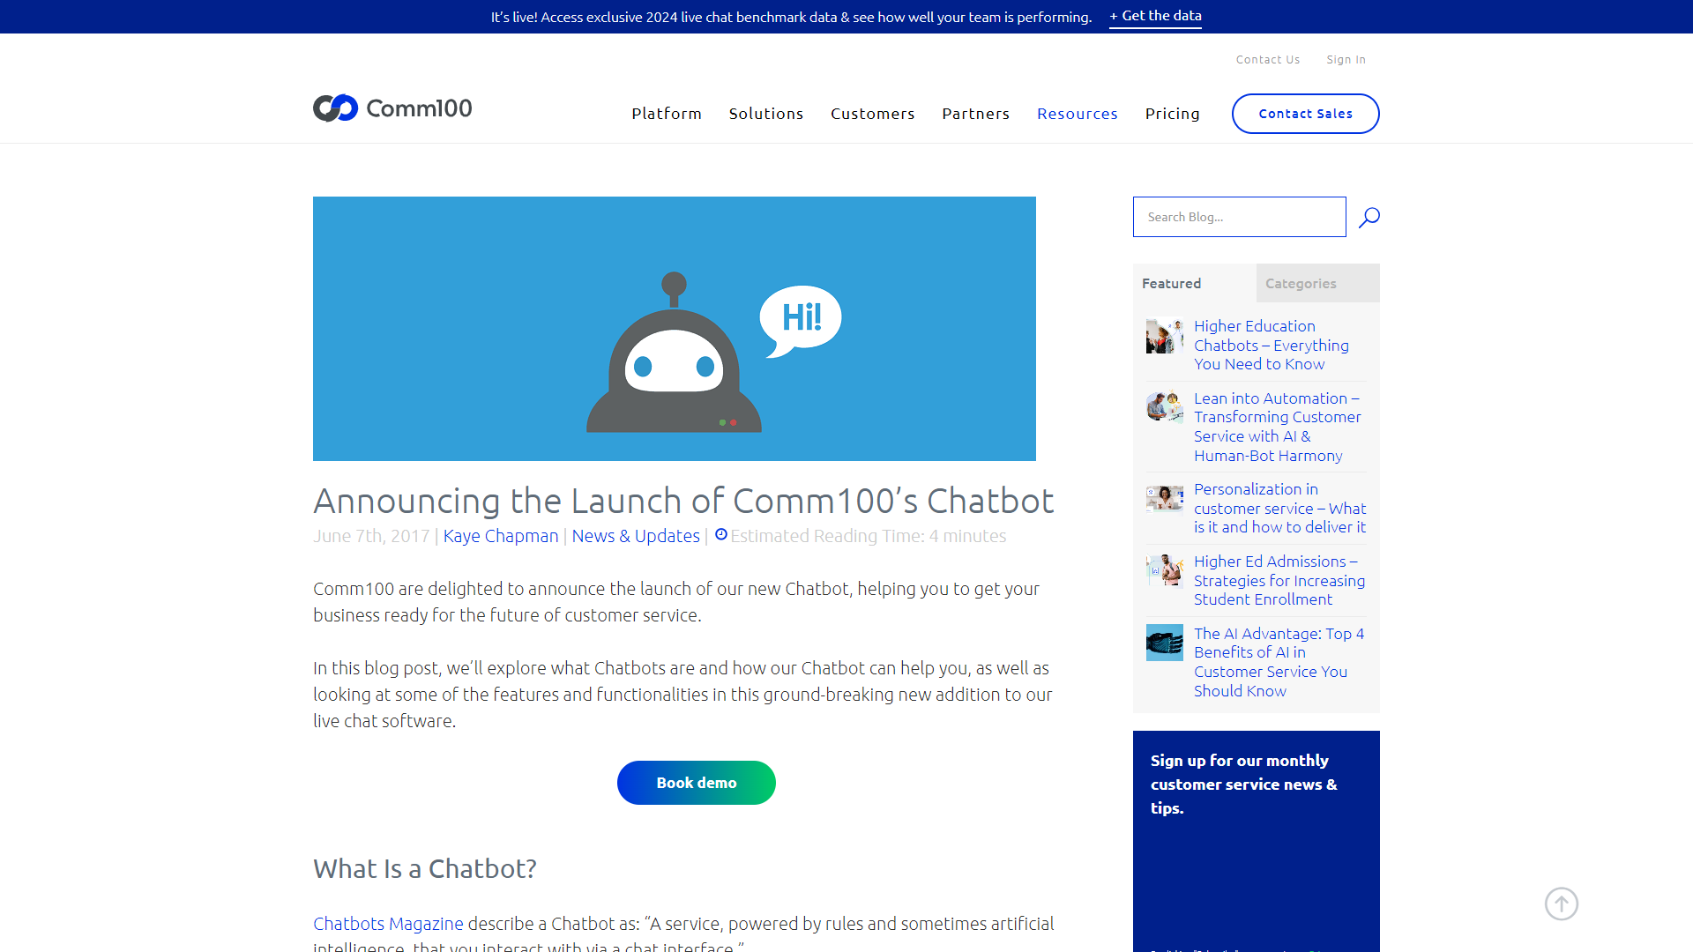Open the Chatbots Magazine link
The height and width of the screenshot is (952, 1693).
(387, 923)
